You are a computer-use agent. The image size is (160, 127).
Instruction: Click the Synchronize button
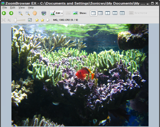[x=138, y=13]
